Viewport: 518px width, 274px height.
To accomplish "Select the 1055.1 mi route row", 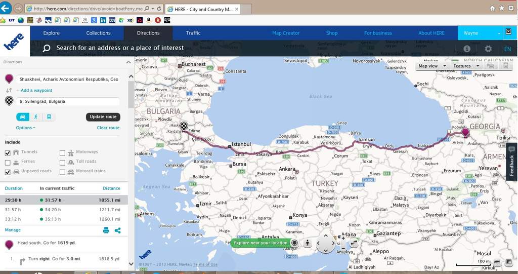I will pyautogui.click(x=64, y=200).
